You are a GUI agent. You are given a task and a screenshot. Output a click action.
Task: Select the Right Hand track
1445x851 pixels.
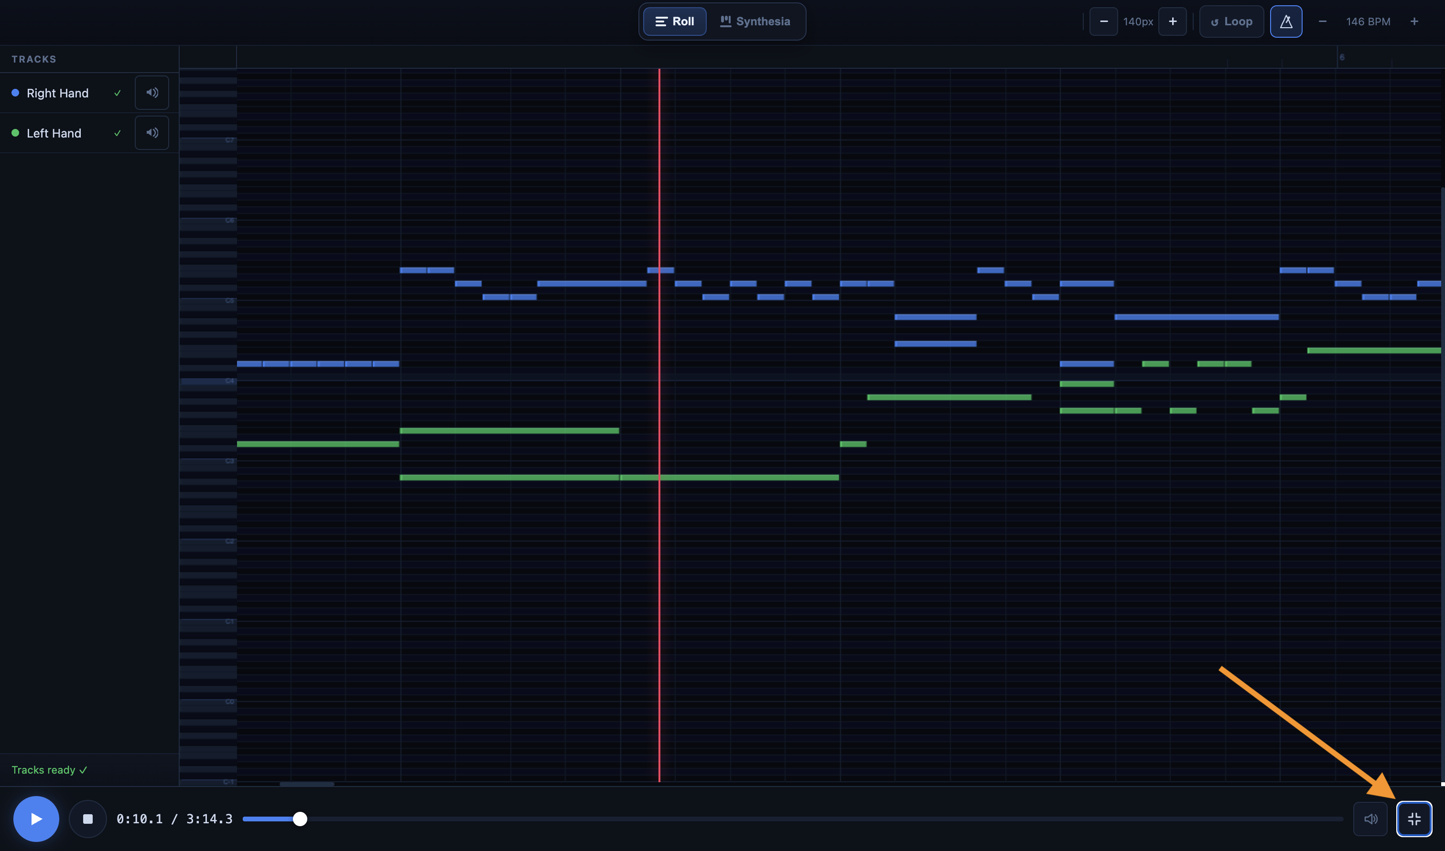click(x=57, y=93)
